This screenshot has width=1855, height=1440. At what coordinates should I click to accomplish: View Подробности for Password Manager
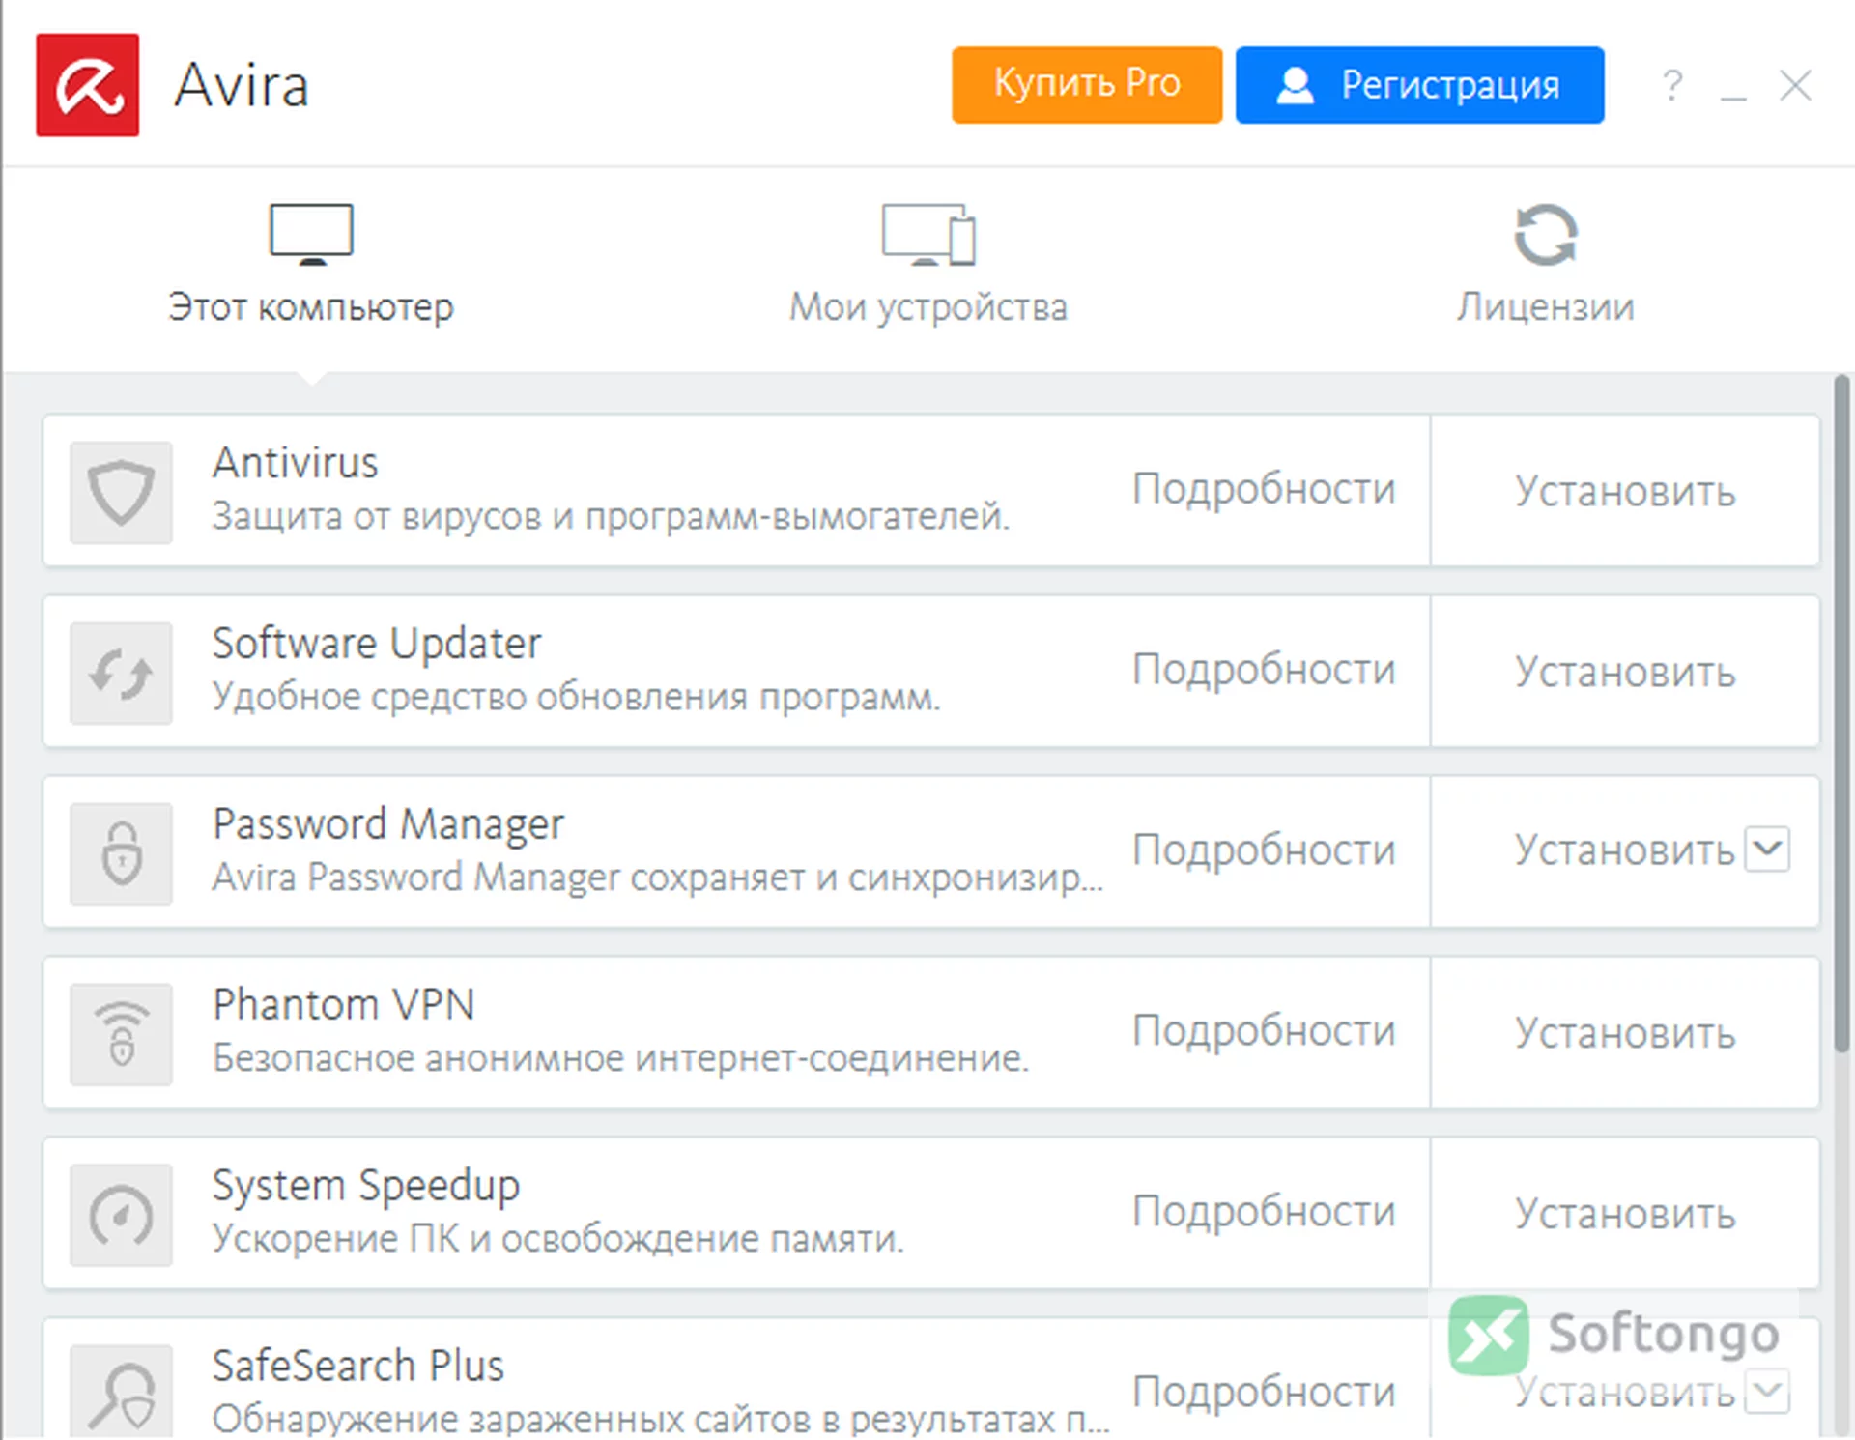pyautogui.click(x=1264, y=850)
